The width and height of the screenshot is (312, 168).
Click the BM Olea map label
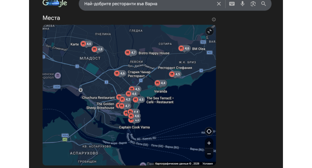point(199,49)
